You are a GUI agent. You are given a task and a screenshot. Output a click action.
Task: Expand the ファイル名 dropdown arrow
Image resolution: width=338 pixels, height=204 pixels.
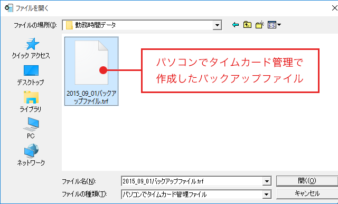(x=267, y=181)
